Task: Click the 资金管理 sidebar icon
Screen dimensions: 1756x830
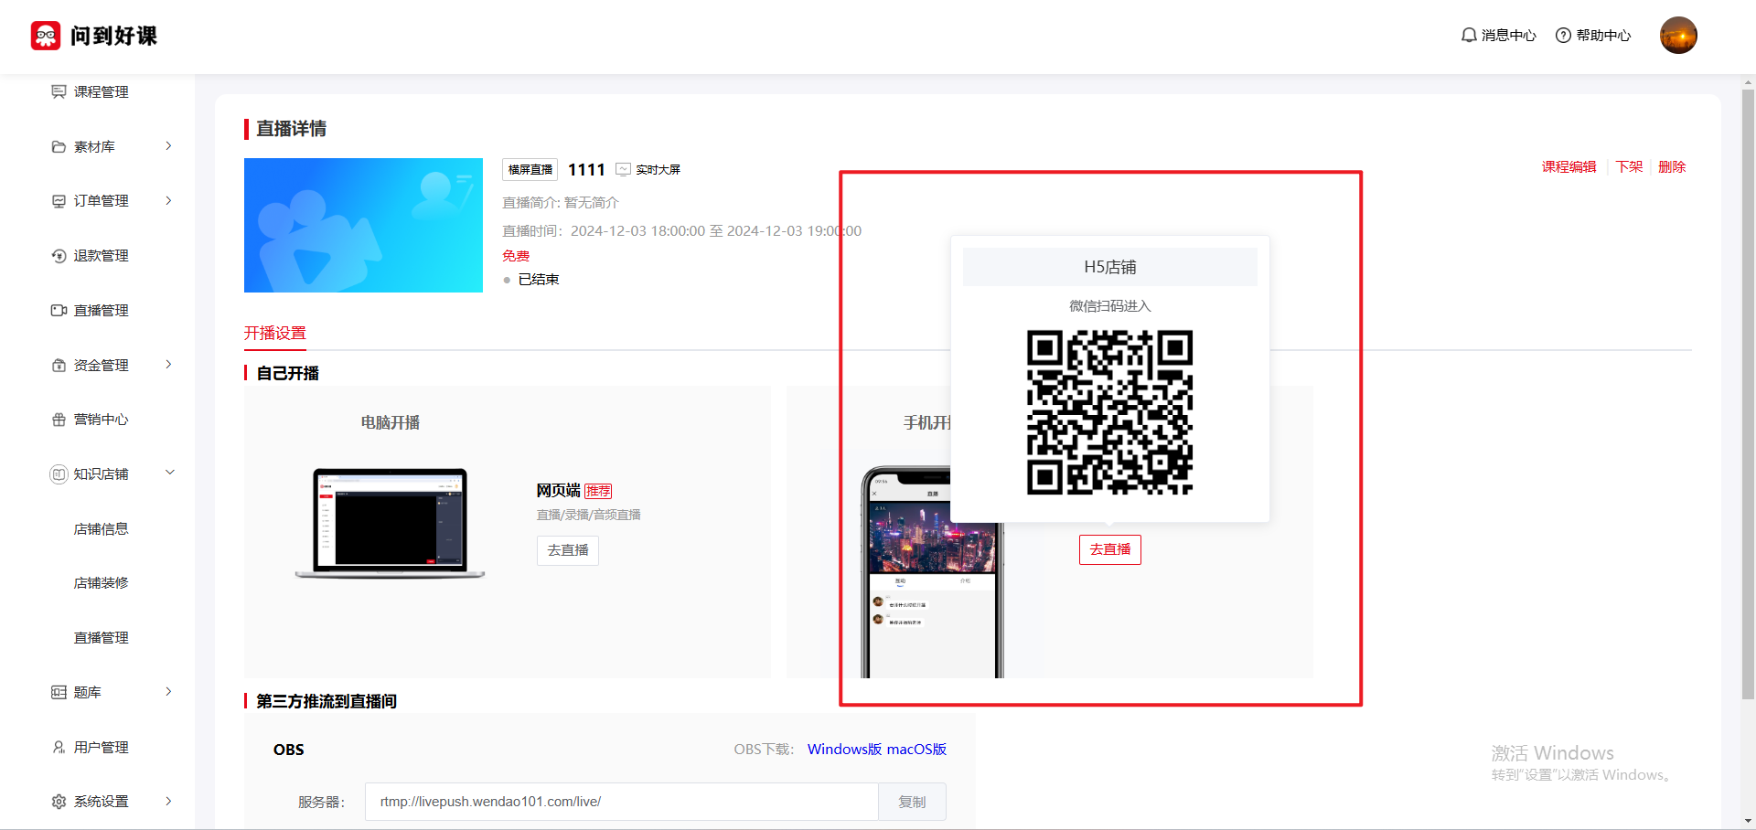Action: pyautogui.click(x=59, y=365)
